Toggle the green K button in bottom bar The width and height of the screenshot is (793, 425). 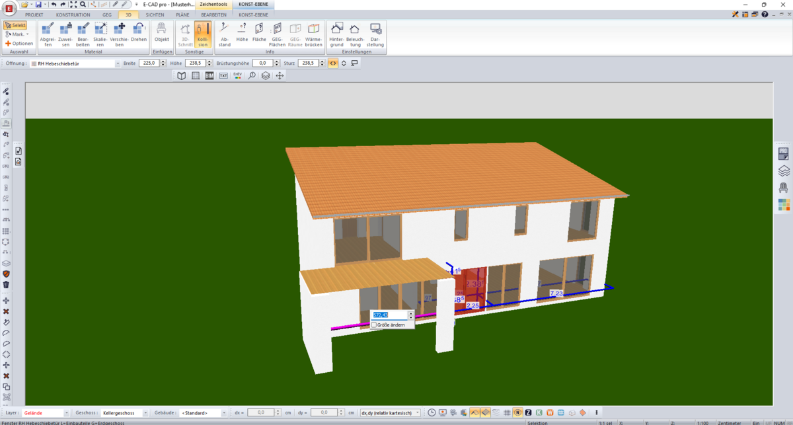click(540, 413)
